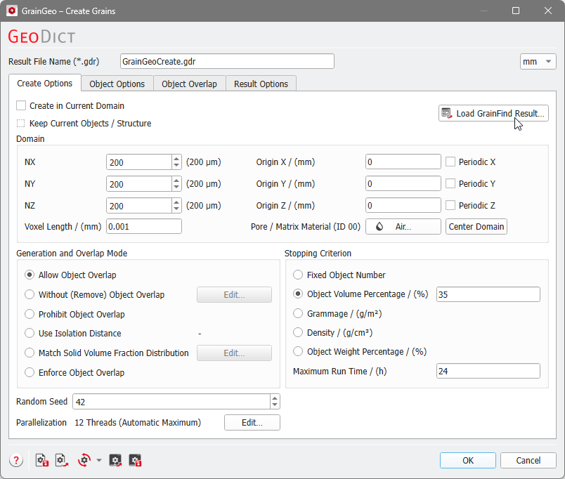Select Grammage stopping criterion
The height and width of the screenshot is (479, 565).
pyautogui.click(x=298, y=313)
